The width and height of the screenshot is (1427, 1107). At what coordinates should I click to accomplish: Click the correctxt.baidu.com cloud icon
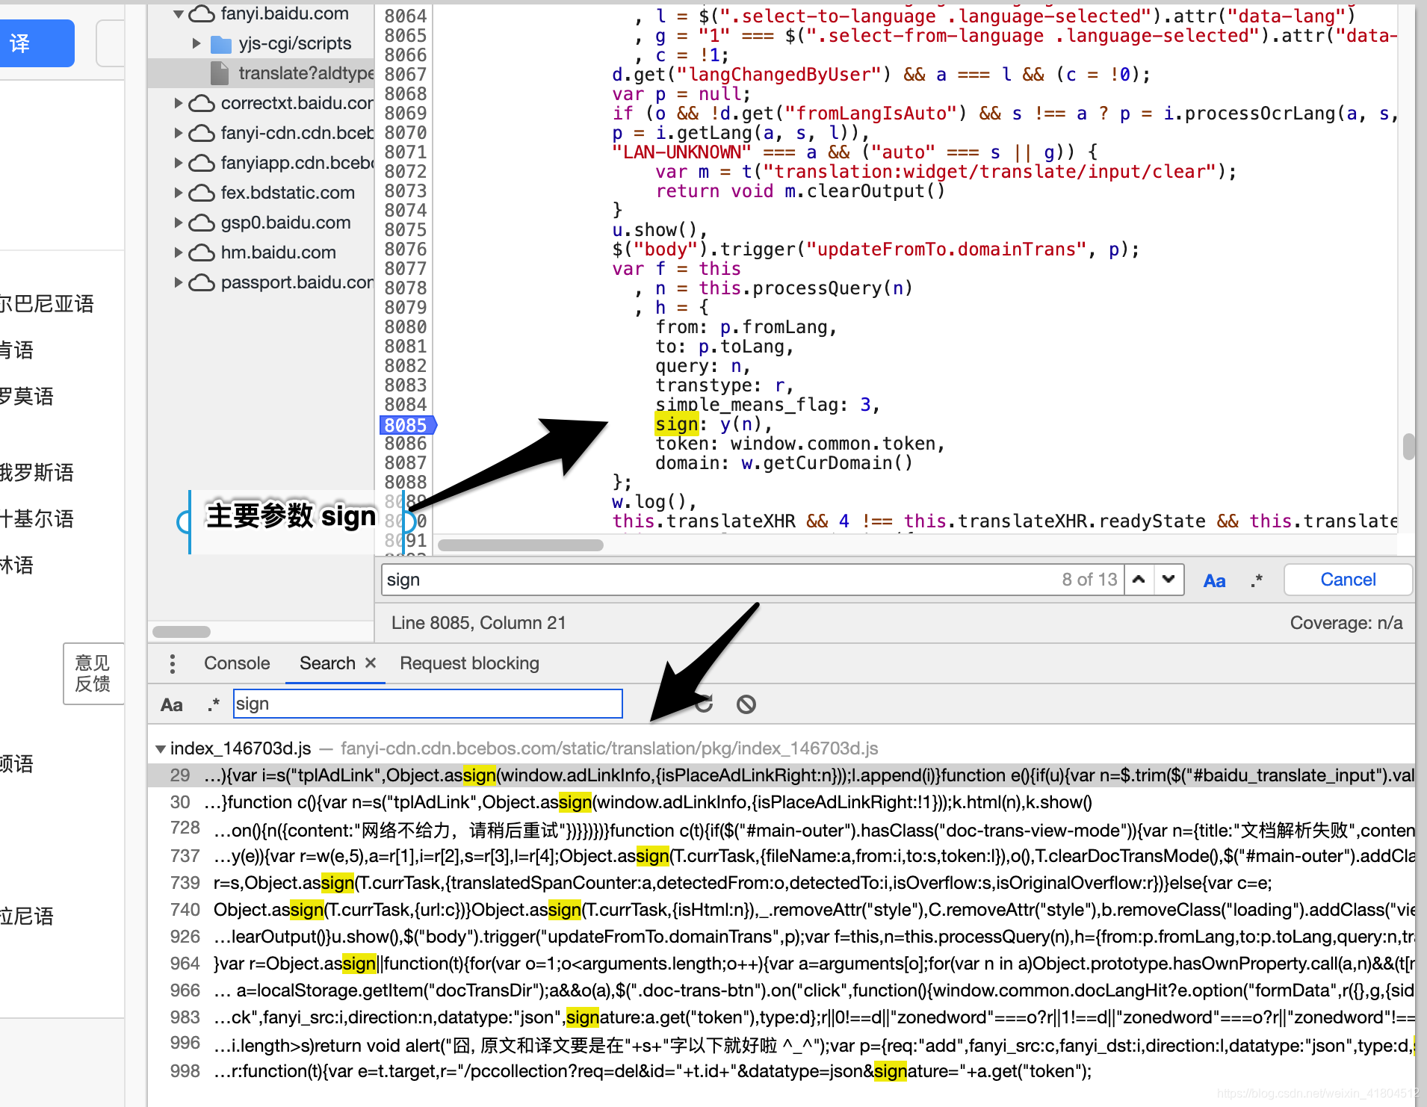(202, 103)
